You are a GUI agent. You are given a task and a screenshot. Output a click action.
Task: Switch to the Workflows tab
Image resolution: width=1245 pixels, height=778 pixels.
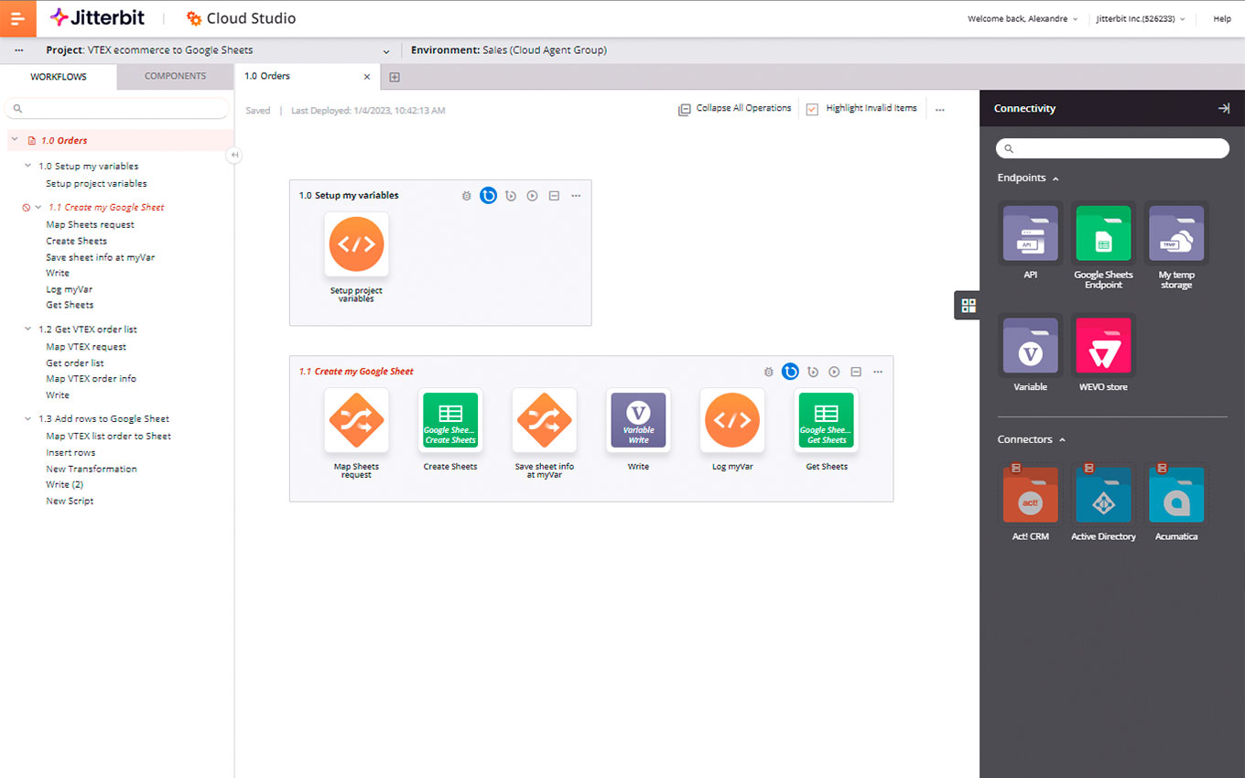(59, 77)
